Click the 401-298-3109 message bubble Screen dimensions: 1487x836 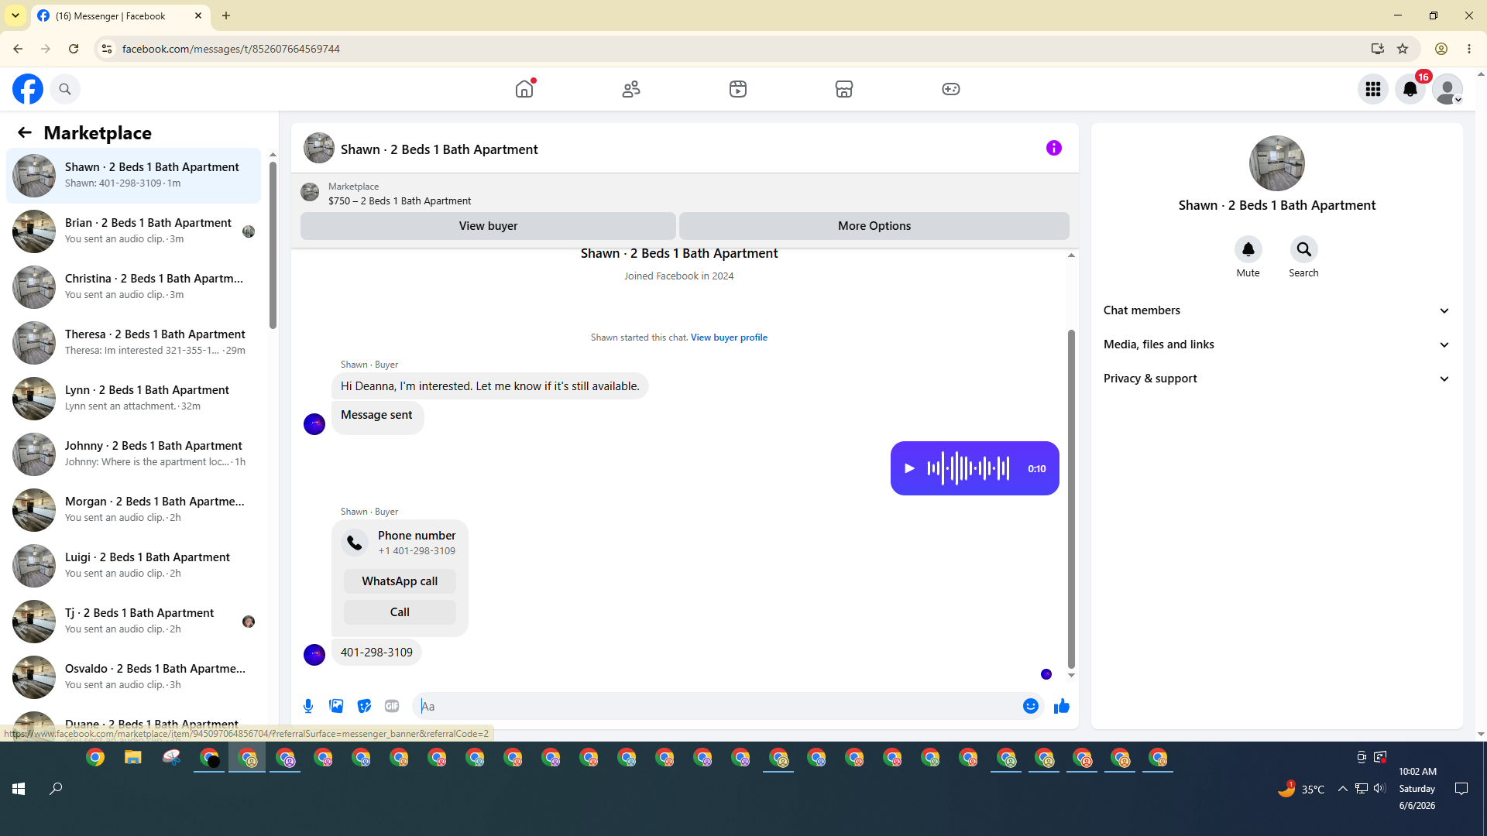click(x=376, y=653)
